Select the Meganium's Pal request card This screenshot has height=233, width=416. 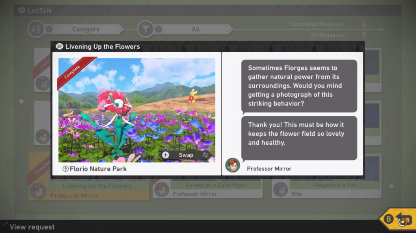tap(327, 189)
